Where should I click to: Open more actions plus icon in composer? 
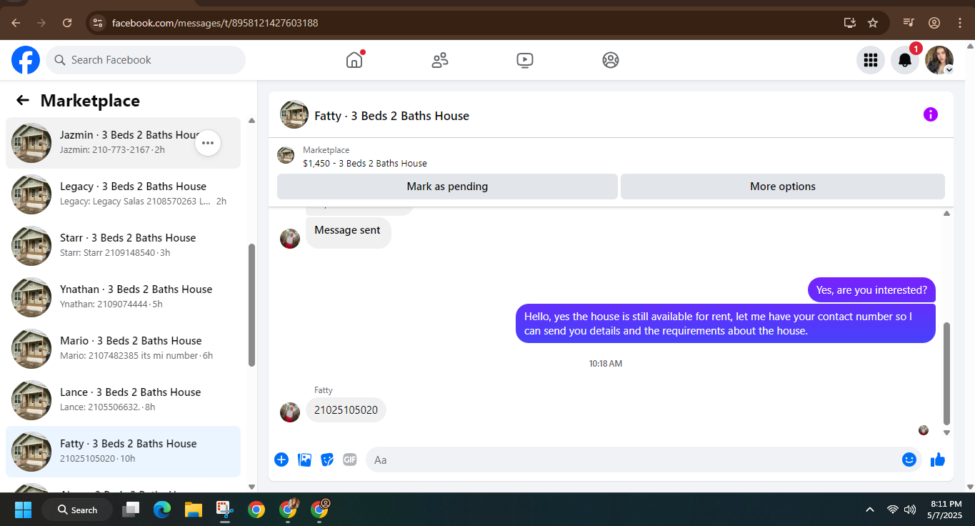pyautogui.click(x=281, y=460)
